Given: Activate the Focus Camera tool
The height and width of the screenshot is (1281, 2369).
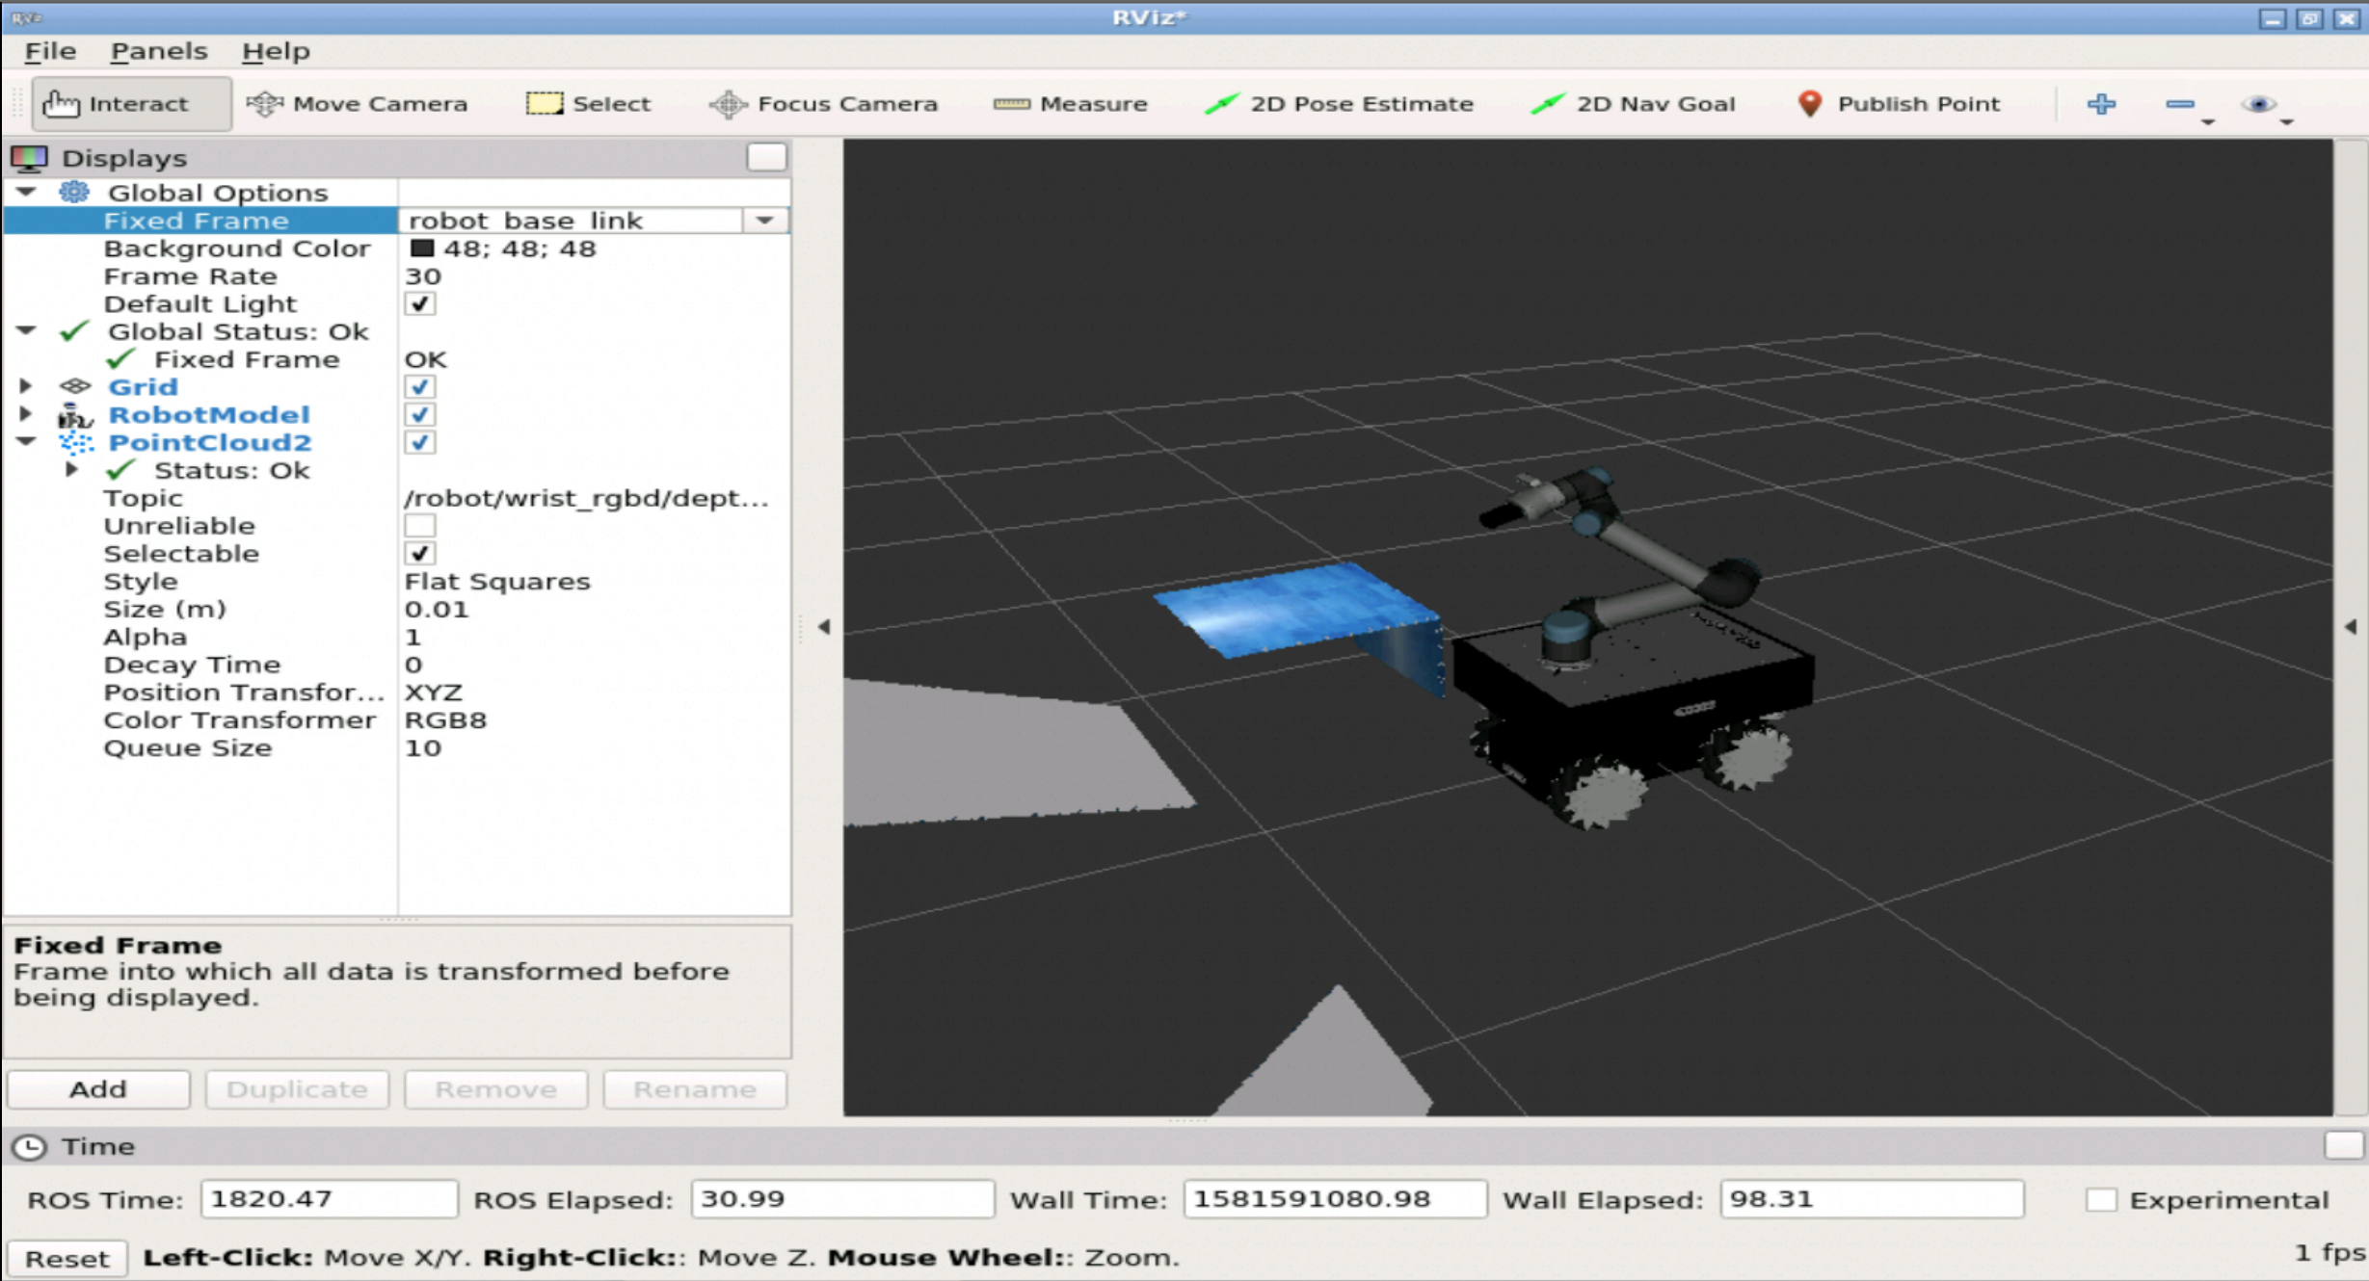Looking at the screenshot, I should (824, 104).
